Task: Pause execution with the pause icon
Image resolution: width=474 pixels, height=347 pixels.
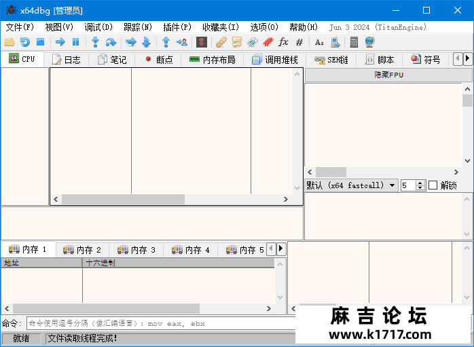Action: 75,42
